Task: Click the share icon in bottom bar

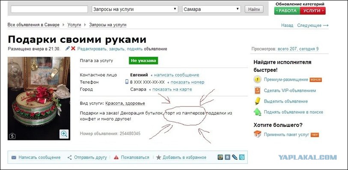Action: (x=69, y=158)
